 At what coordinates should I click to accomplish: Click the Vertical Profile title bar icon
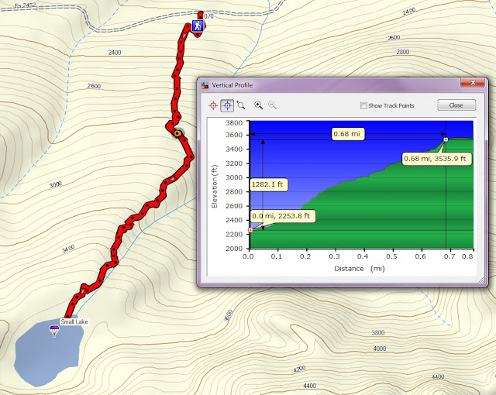[205, 85]
